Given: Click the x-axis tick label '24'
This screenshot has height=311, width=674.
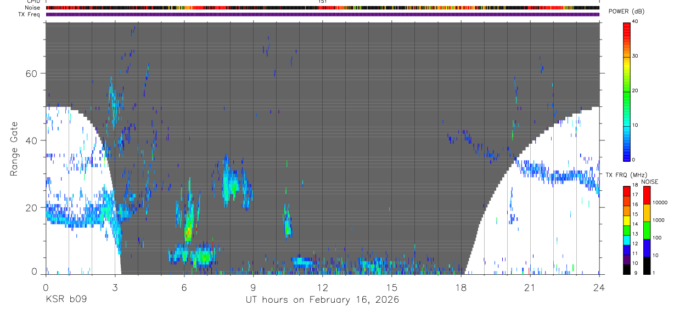Looking at the screenshot, I should [599, 287].
